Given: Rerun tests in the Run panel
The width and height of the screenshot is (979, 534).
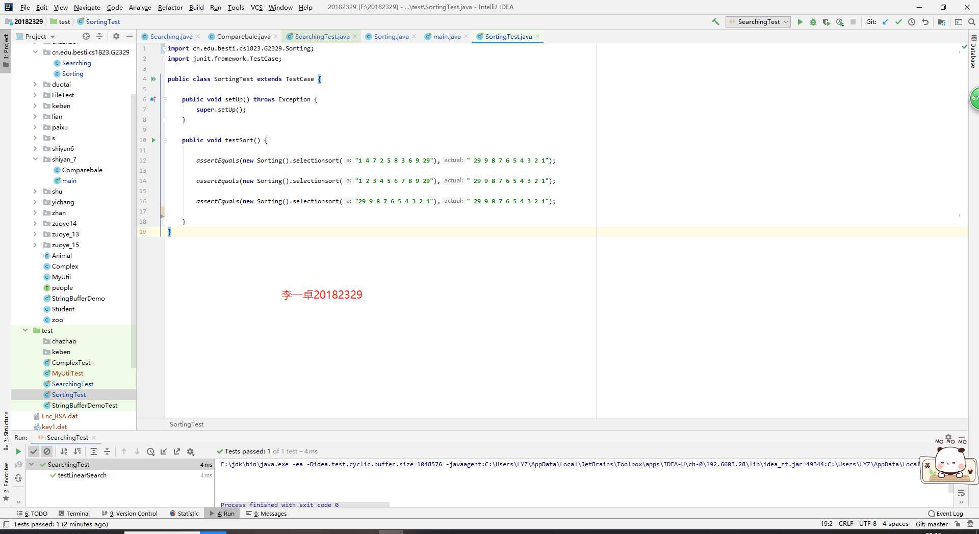Looking at the screenshot, I should click(18, 451).
